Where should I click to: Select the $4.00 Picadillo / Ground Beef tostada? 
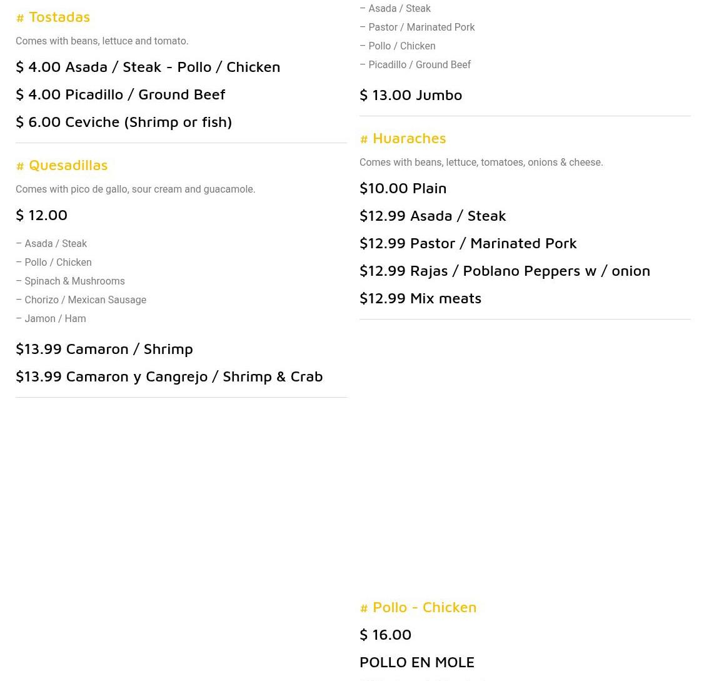(121, 94)
